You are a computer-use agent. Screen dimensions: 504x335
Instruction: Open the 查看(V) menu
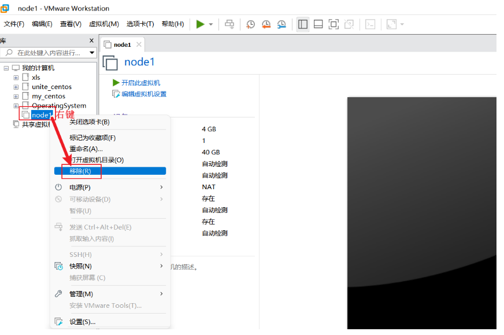point(71,24)
